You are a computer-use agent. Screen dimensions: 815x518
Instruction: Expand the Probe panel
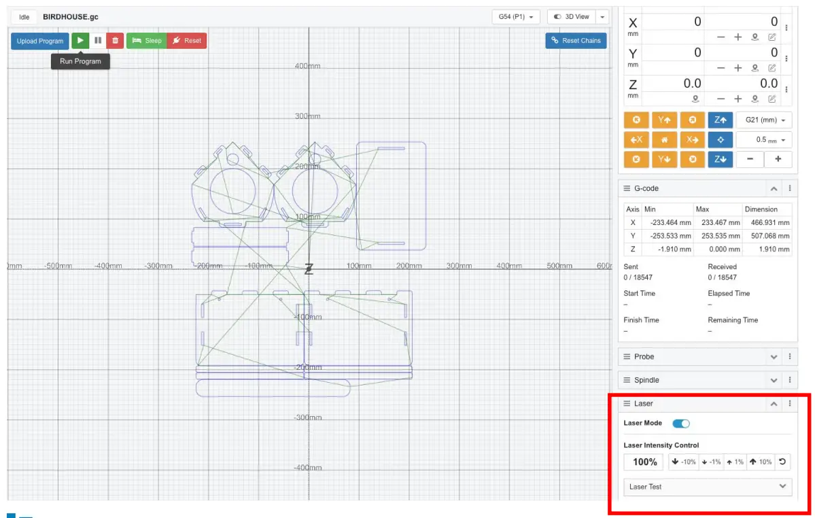pos(774,356)
